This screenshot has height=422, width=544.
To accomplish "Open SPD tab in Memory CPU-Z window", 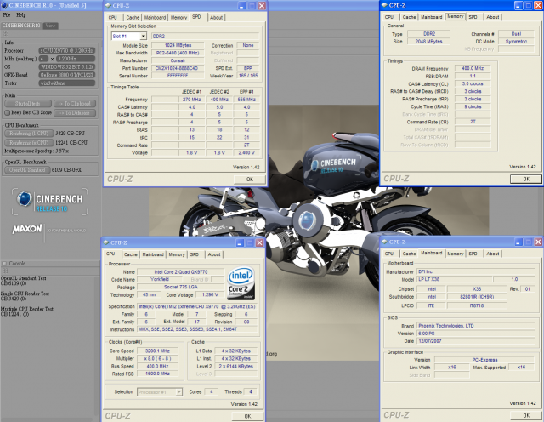I will [x=473, y=17].
